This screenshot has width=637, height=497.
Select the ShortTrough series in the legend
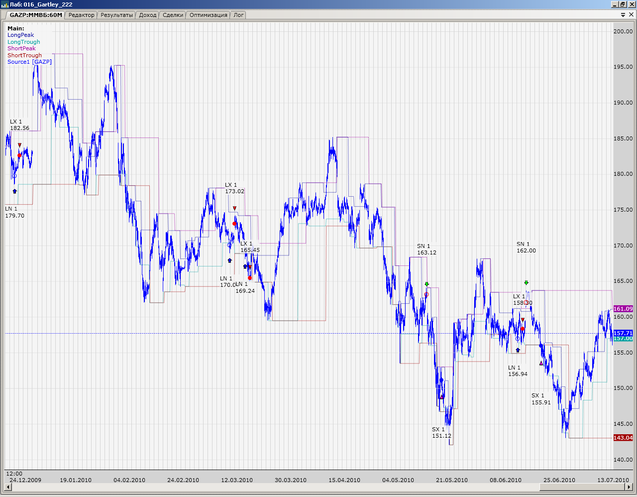(25, 55)
